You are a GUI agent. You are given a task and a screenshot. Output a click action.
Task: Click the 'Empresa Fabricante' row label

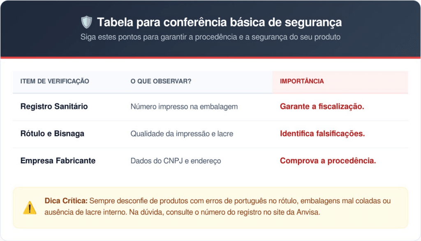click(x=58, y=161)
